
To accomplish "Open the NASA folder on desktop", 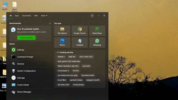I will pos(3,74).
